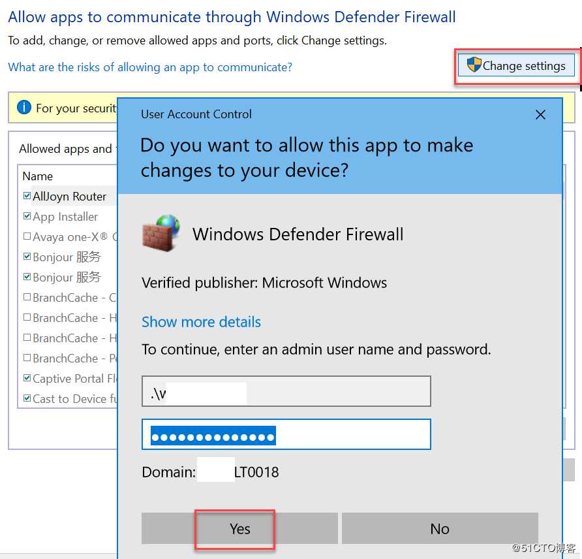Image resolution: width=582 pixels, height=559 pixels.
Task: Focus the password field
Action: 286,434
